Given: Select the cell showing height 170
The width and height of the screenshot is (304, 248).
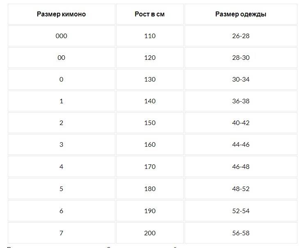Looking at the screenshot, I should coord(150,166).
